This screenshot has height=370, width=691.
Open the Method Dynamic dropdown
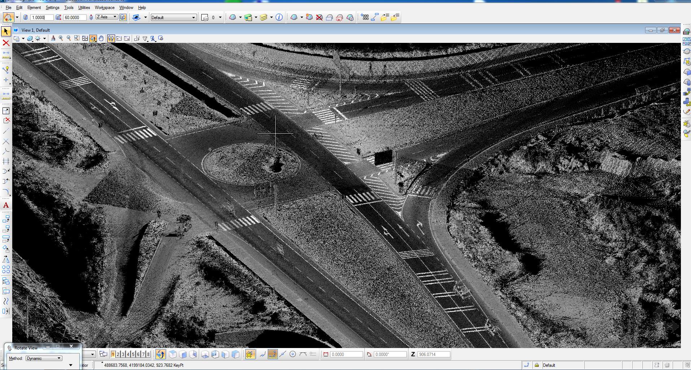44,358
